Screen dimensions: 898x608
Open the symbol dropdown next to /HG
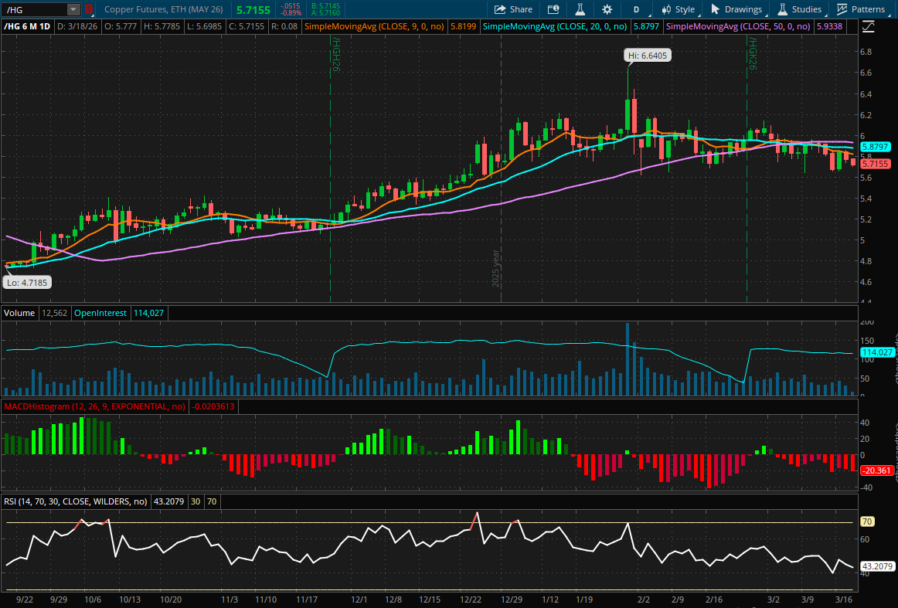(73, 9)
